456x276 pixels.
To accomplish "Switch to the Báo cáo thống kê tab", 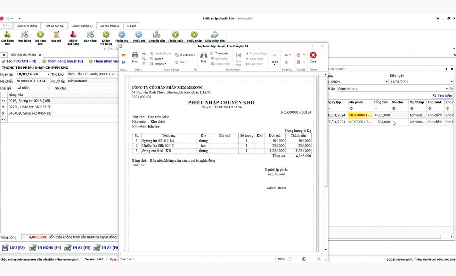I will click(x=109, y=26).
